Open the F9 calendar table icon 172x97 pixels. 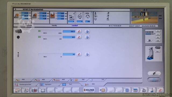[x=135, y=90]
